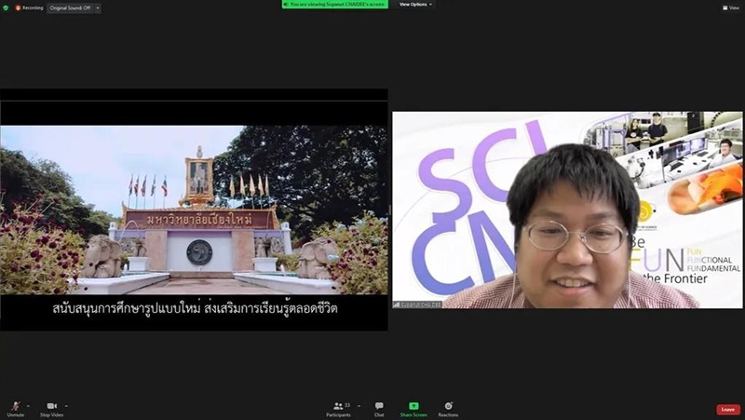The image size is (745, 420).
Task: Open the Reactions menu
Action: pyautogui.click(x=448, y=409)
